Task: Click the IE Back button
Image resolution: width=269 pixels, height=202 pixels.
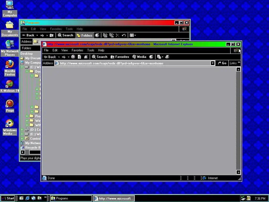Action: (50, 57)
